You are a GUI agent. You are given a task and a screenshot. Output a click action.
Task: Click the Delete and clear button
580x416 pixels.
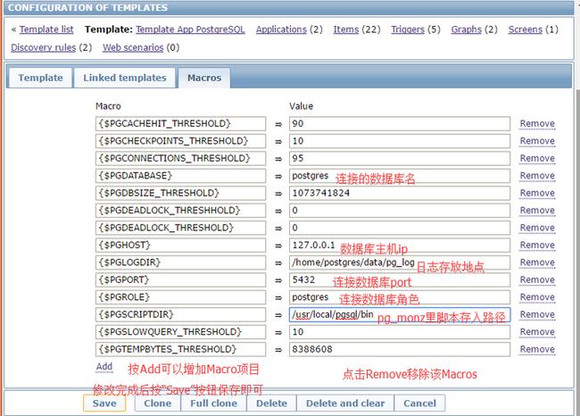[345, 404]
